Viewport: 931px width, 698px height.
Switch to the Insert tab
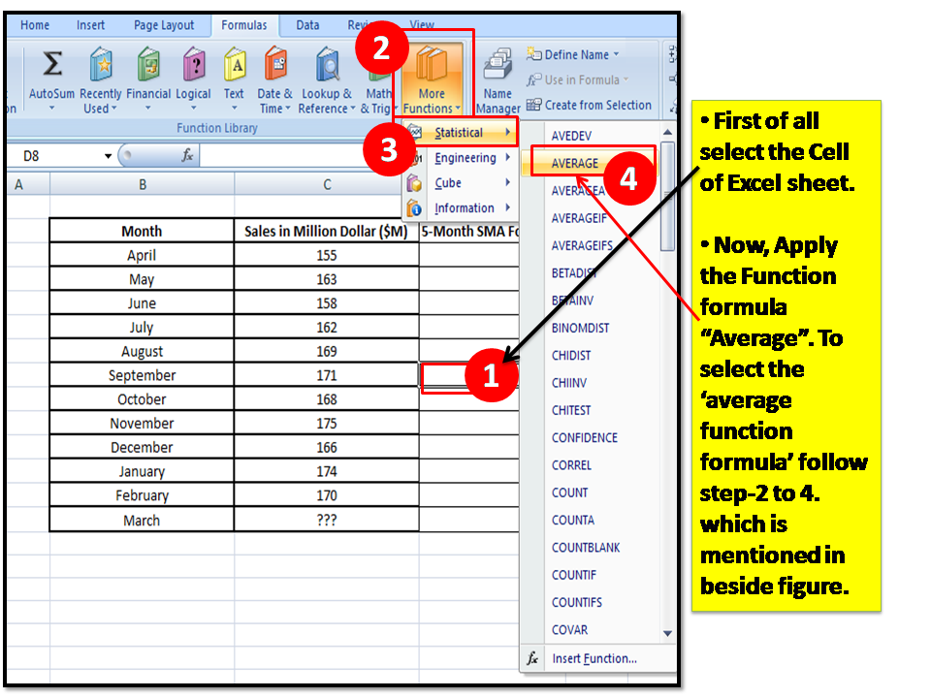coord(91,25)
